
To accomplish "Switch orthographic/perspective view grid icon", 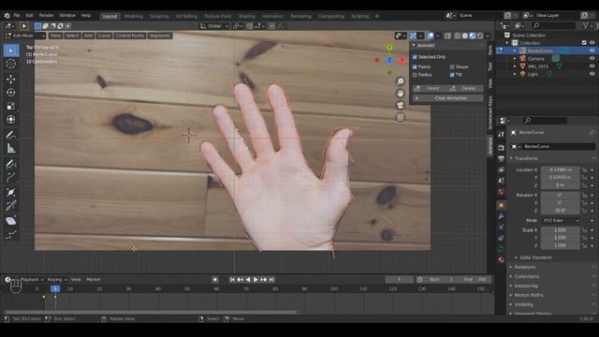I will pos(400,117).
